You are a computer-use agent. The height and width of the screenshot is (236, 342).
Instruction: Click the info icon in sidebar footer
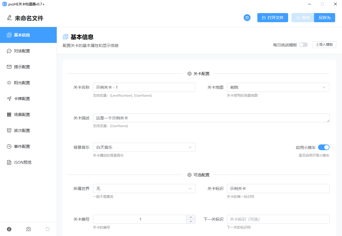(x=9, y=229)
